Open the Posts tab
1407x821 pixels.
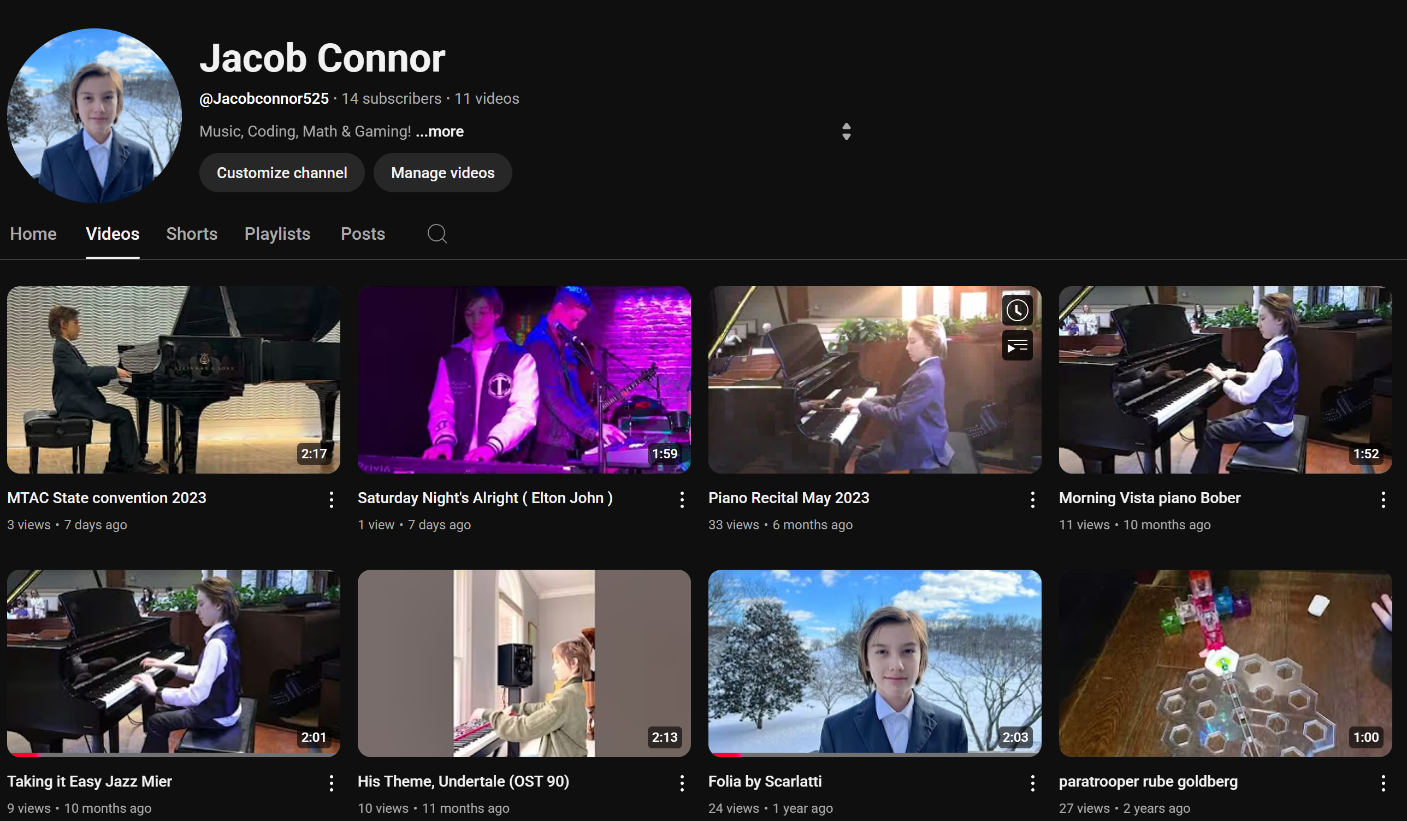pyautogui.click(x=362, y=234)
